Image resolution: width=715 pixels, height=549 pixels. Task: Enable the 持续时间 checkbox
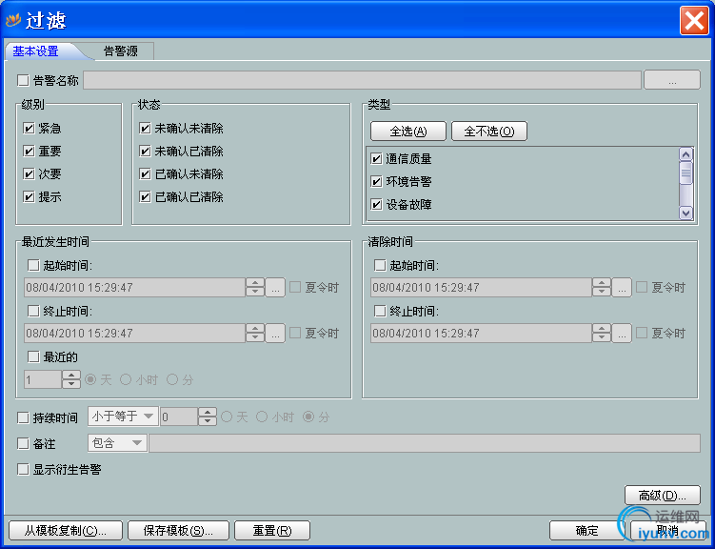pos(23,417)
